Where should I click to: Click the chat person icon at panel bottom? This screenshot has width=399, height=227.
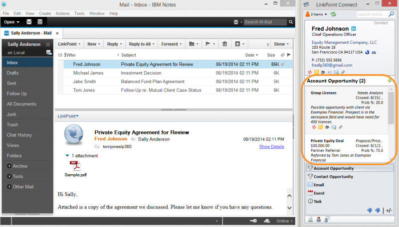pyautogui.click(x=327, y=220)
